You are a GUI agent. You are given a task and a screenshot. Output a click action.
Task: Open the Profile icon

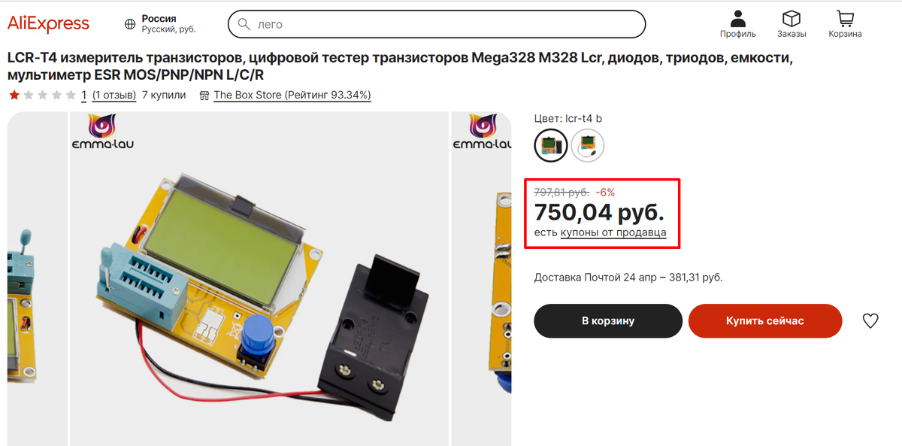pyautogui.click(x=737, y=18)
